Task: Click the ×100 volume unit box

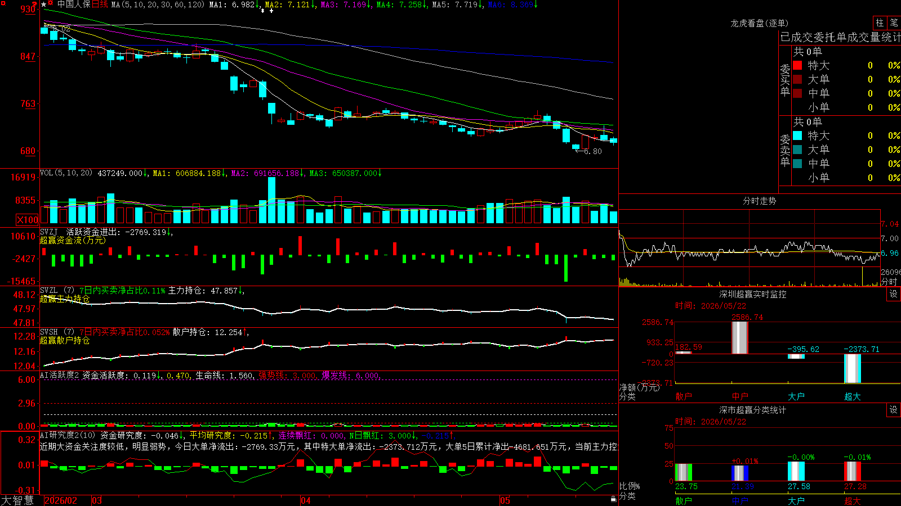Action: coord(27,220)
